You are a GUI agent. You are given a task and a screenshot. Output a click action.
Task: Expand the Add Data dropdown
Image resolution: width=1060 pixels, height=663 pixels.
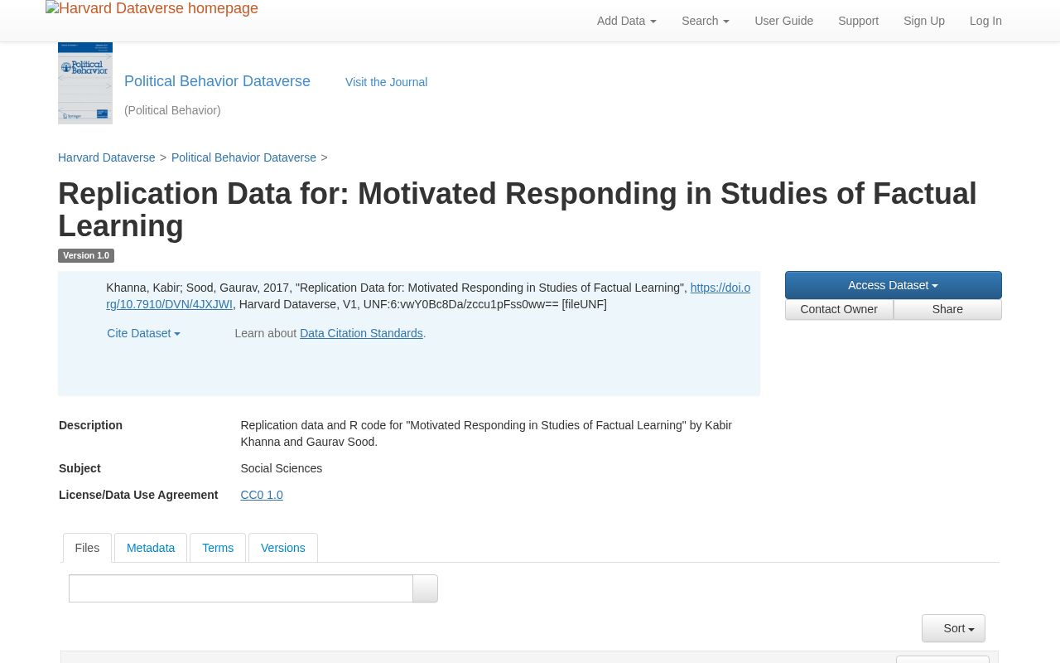click(626, 21)
